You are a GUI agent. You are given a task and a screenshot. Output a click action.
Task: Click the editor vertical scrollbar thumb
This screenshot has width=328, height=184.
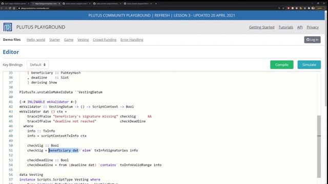pos(319,147)
